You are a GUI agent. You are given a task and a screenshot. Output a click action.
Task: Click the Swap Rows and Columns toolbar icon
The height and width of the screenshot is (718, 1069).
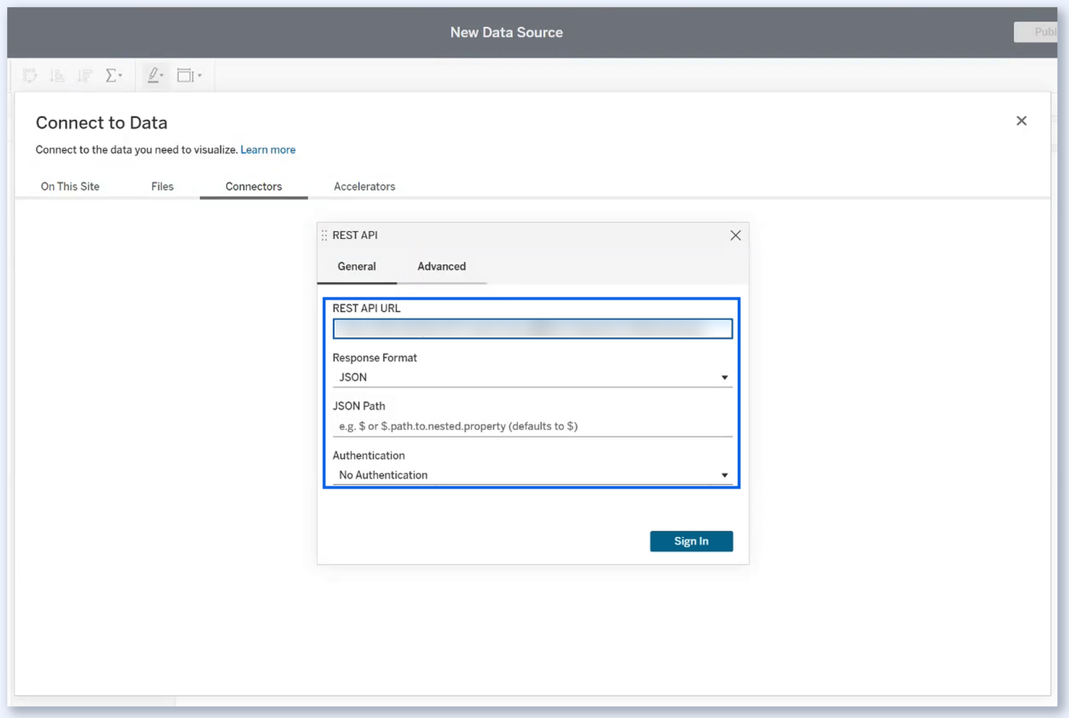[30, 75]
